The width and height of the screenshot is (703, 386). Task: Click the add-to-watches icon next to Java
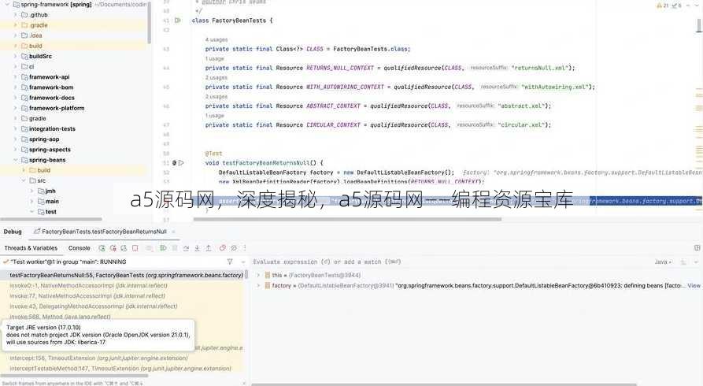coord(683,262)
